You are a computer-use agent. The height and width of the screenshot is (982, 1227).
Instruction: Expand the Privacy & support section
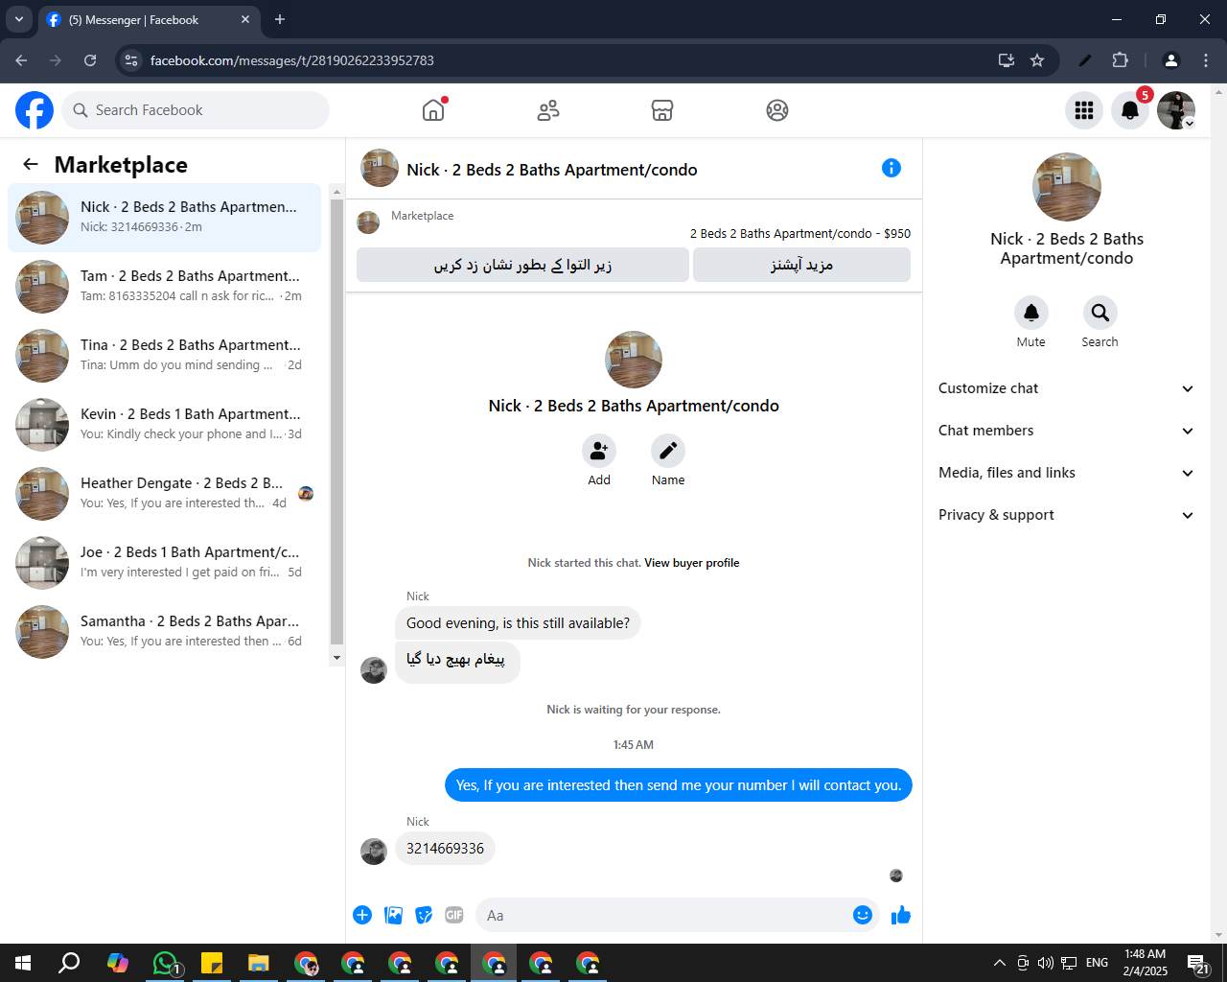pos(1067,515)
